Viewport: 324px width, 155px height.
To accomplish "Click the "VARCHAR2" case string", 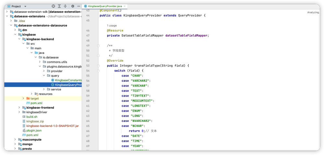I will pyautogui.click(x=140, y=81).
